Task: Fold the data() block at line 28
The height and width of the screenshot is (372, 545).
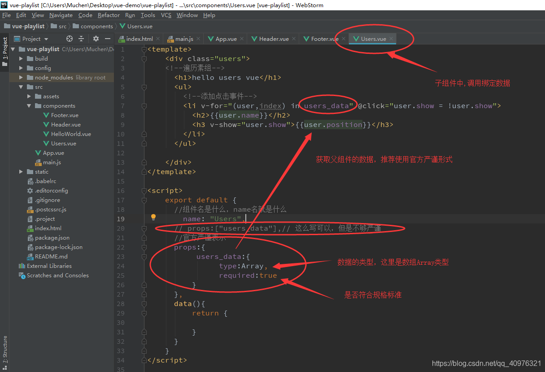Action: click(x=144, y=304)
